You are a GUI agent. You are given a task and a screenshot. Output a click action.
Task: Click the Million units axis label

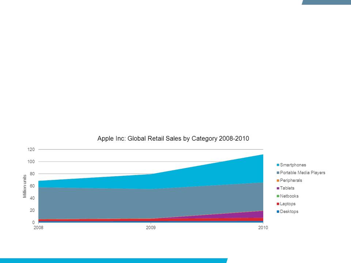point(24,186)
